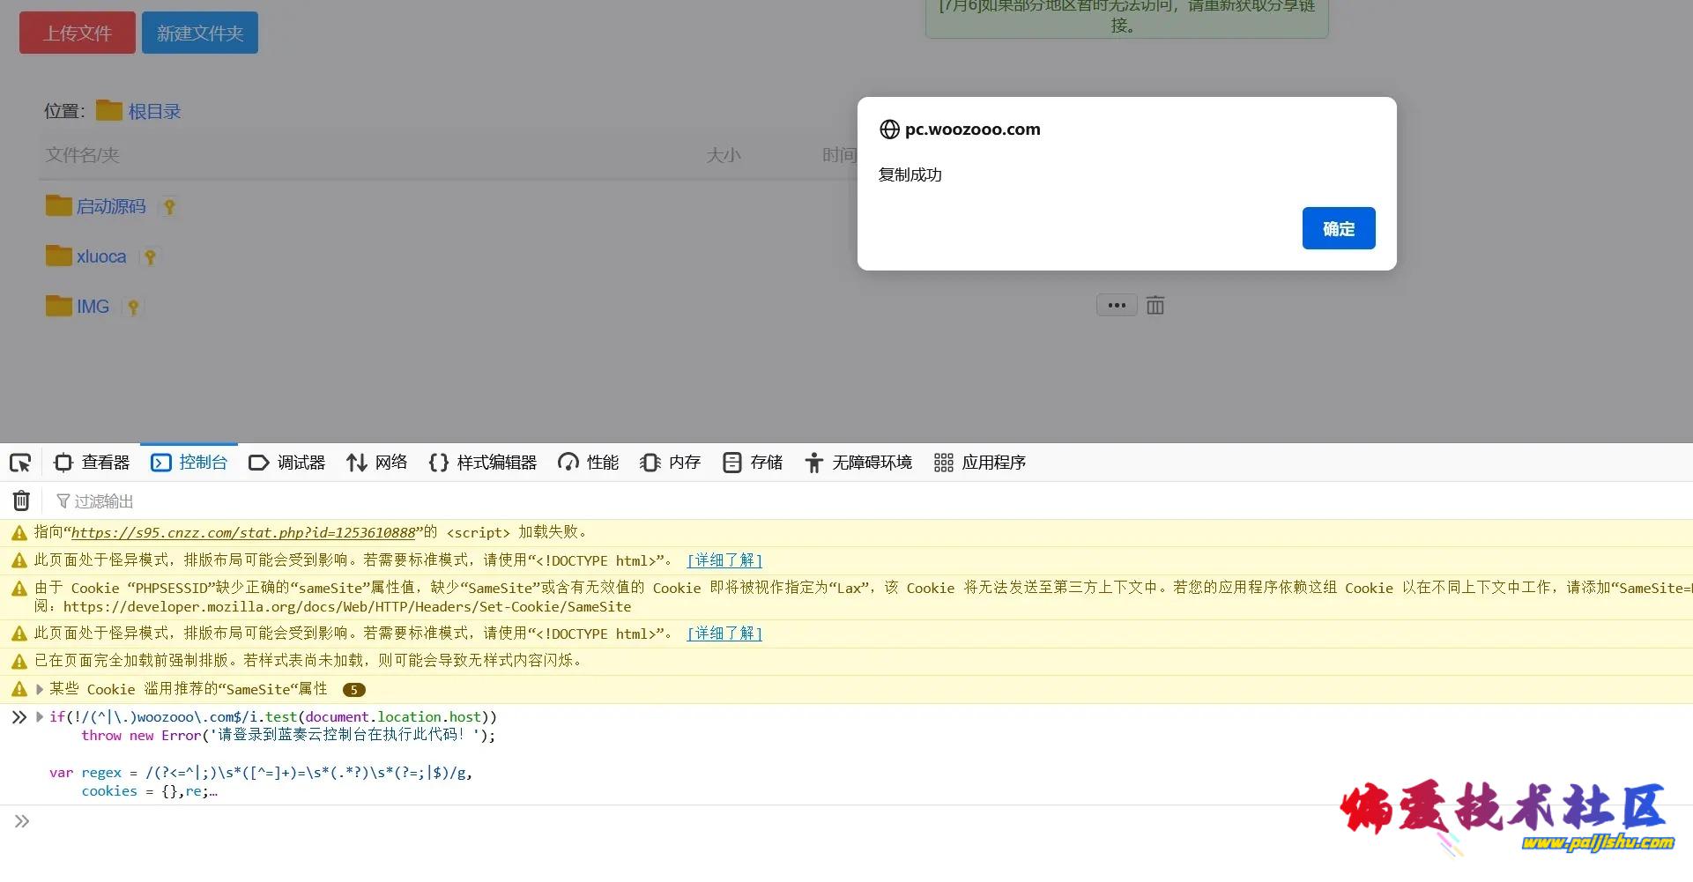Click the delete trash icon in IMG row
Viewport: 1693px width, 882px height.
coord(1155,306)
